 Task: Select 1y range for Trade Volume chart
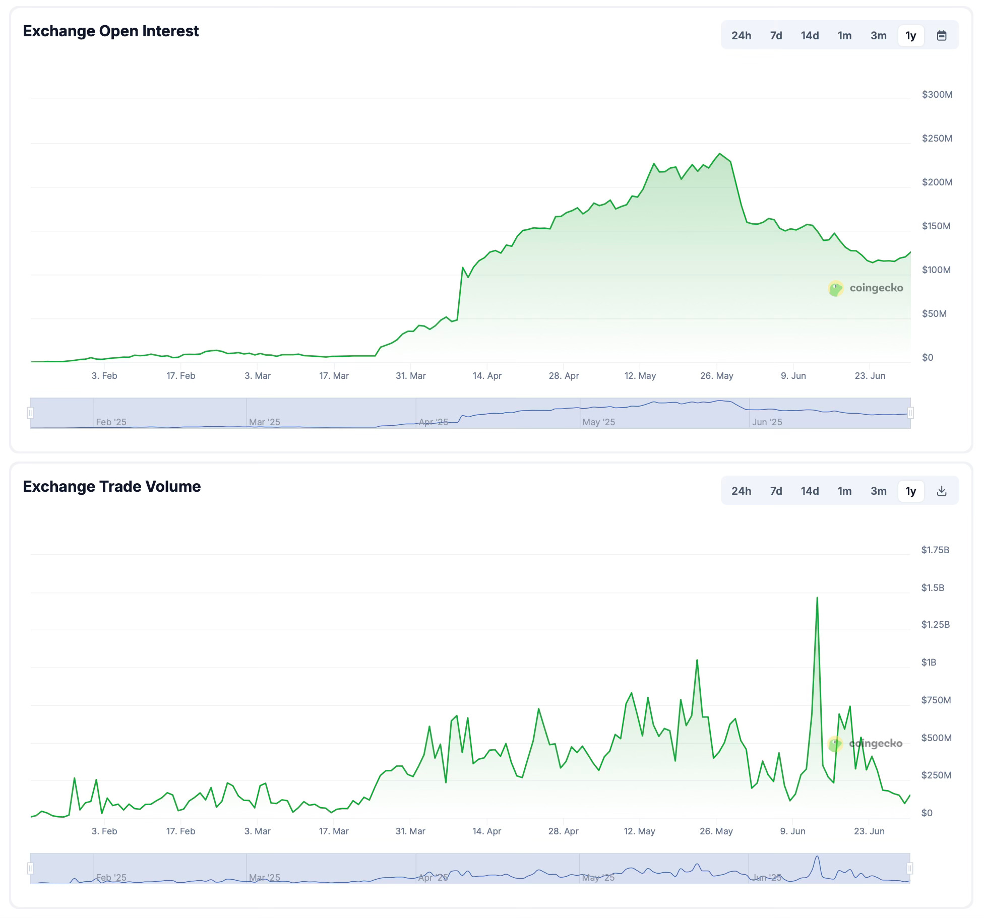click(910, 491)
